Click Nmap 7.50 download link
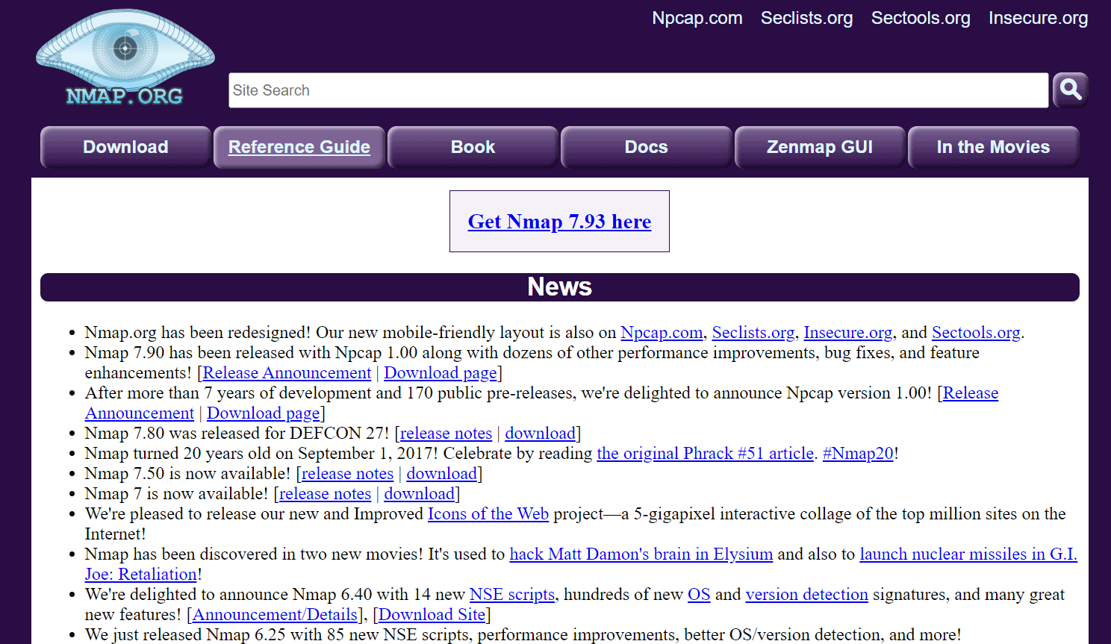This screenshot has width=1111, height=644. pos(442,473)
